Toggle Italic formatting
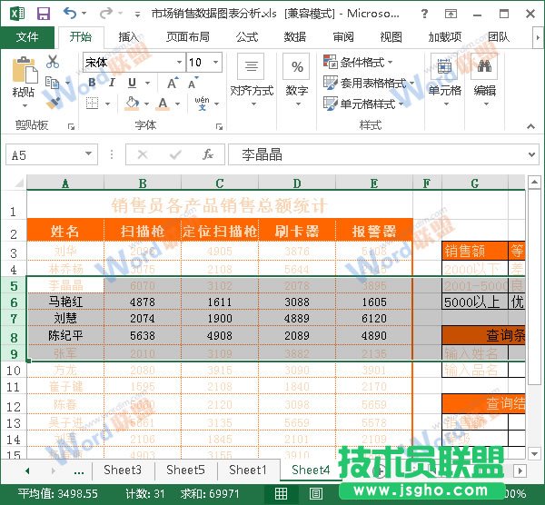This screenshot has height=505, width=545. click(112, 83)
